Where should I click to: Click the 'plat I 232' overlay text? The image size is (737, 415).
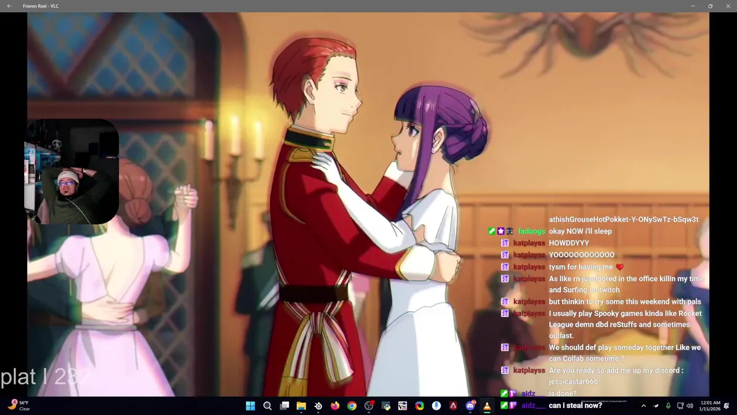point(45,377)
